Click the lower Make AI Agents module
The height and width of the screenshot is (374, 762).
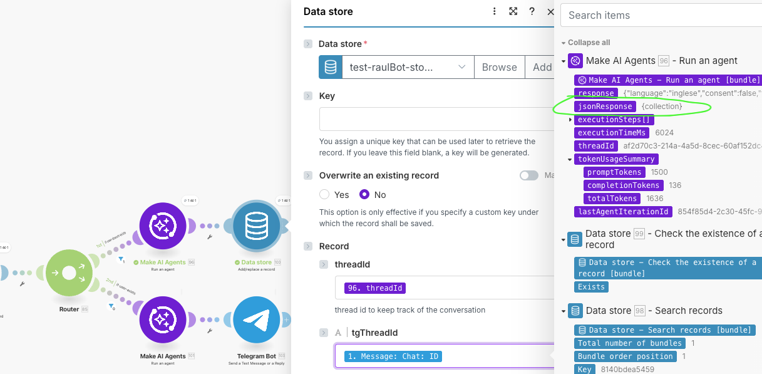[x=163, y=320]
